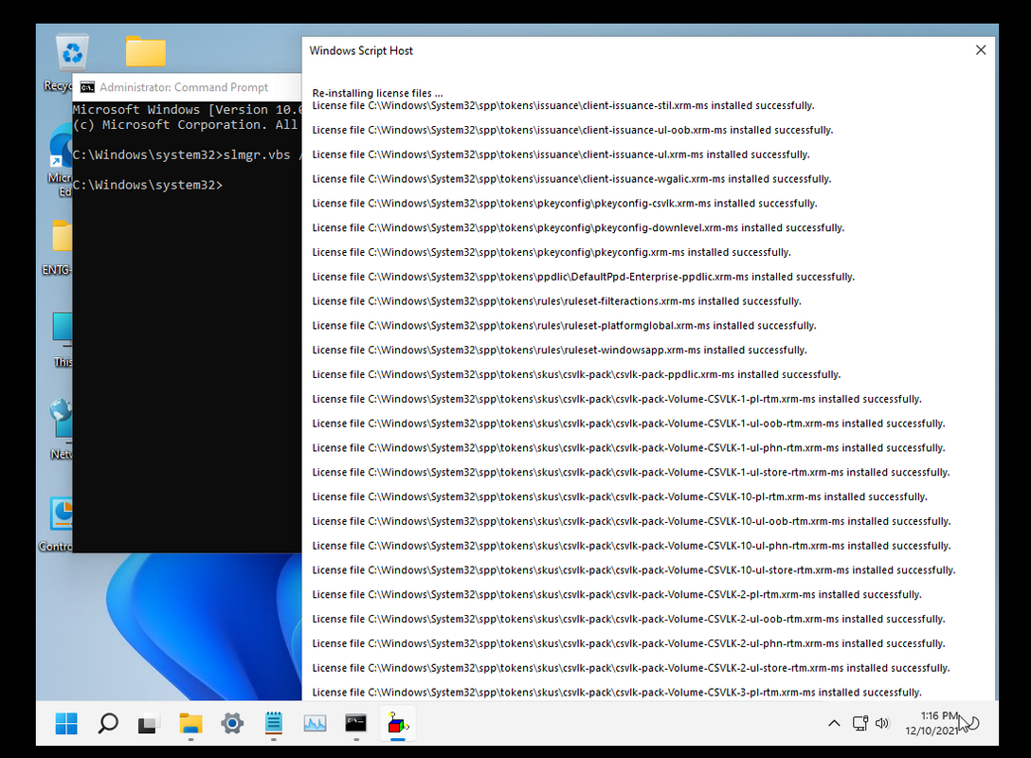Open the performance monitor graph icon on the taskbar
Image resolution: width=1031 pixels, height=758 pixels.
click(x=315, y=724)
